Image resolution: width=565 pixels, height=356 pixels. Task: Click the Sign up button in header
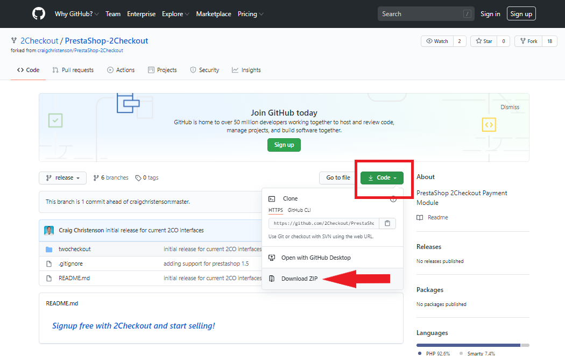tap(521, 13)
